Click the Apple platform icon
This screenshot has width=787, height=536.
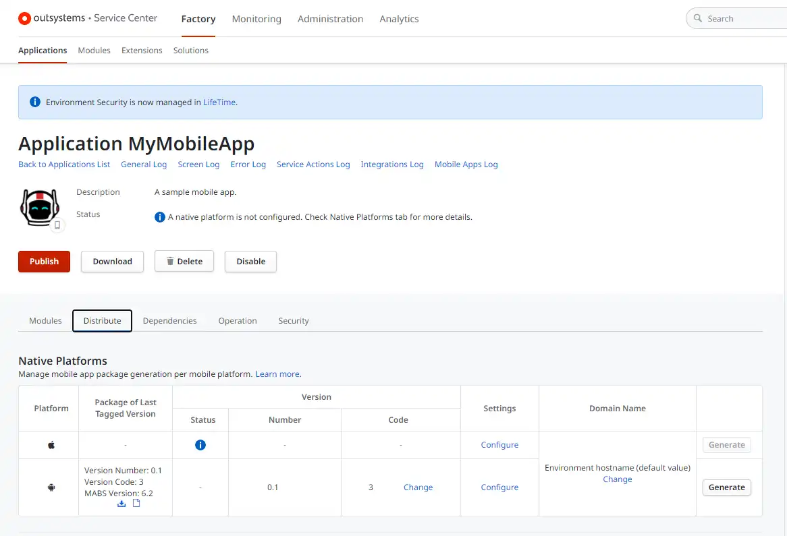51,445
